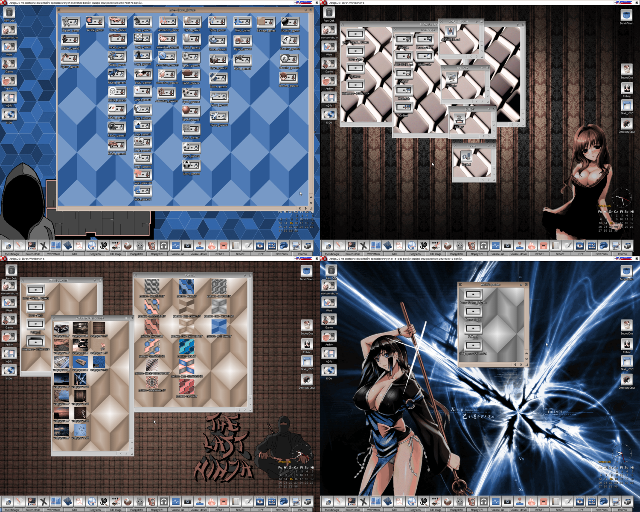Image resolution: width=640 pixels, height=512 pixels.
Task: Open Icons-Games_Drivers drawer on blue light-streak desktop
Action: [473, 294]
